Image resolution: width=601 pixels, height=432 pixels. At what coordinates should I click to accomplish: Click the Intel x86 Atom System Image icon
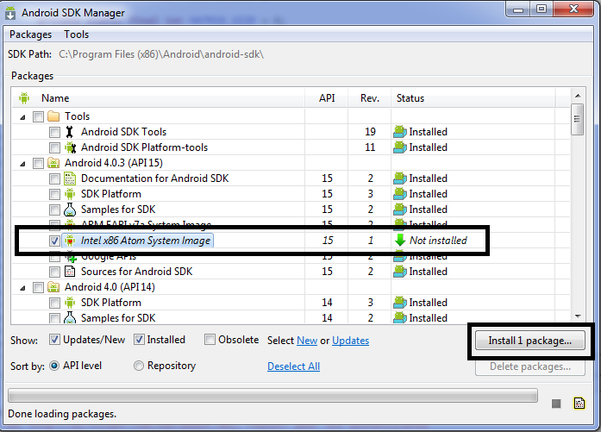click(x=70, y=241)
